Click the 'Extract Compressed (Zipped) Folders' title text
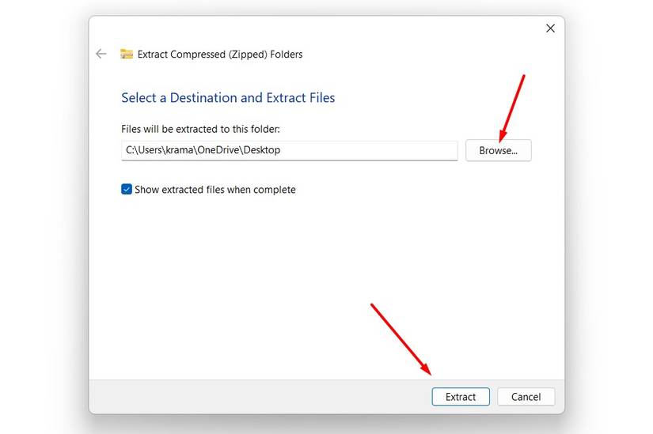 click(220, 54)
